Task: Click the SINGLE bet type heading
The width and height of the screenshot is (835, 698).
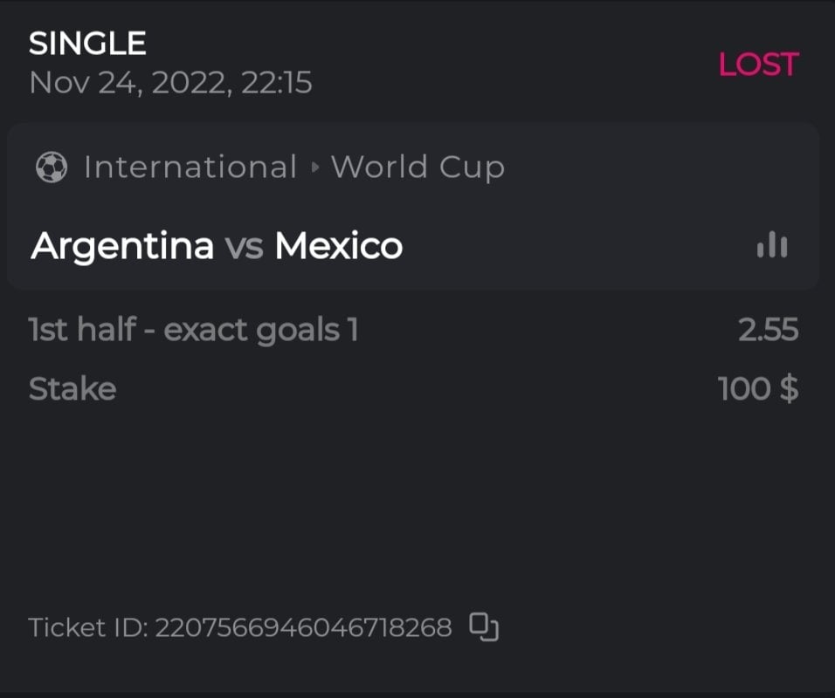Action: (87, 43)
